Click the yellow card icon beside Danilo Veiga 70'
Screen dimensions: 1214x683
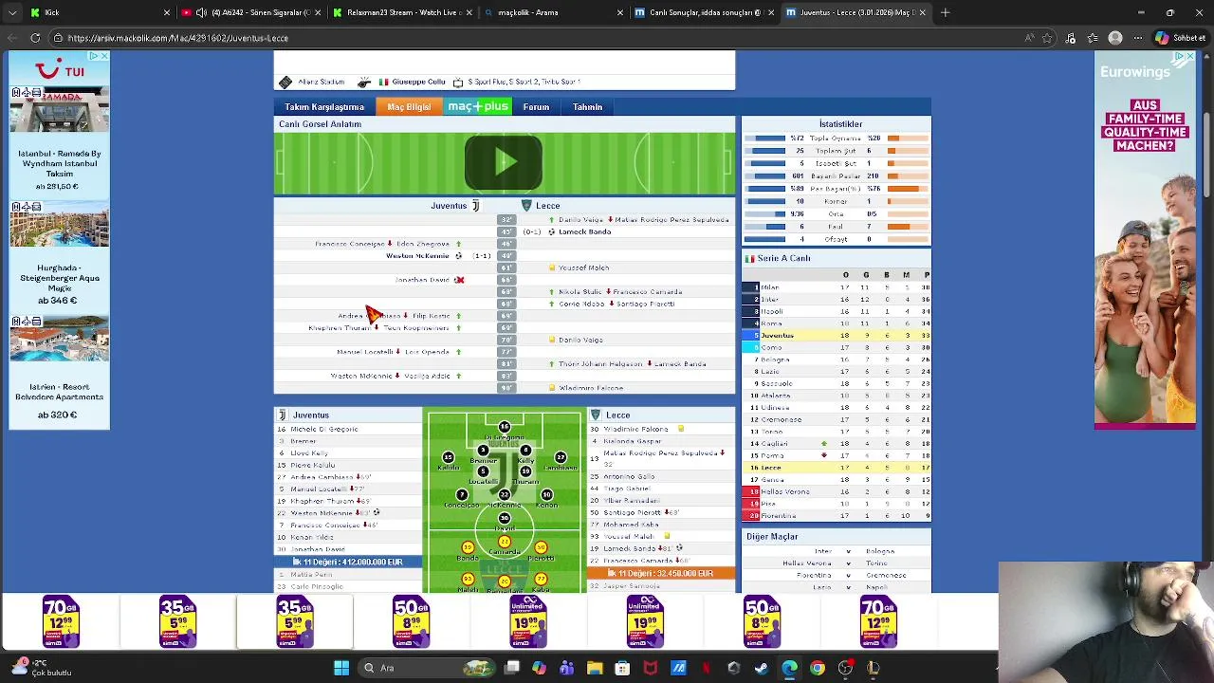(x=552, y=340)
